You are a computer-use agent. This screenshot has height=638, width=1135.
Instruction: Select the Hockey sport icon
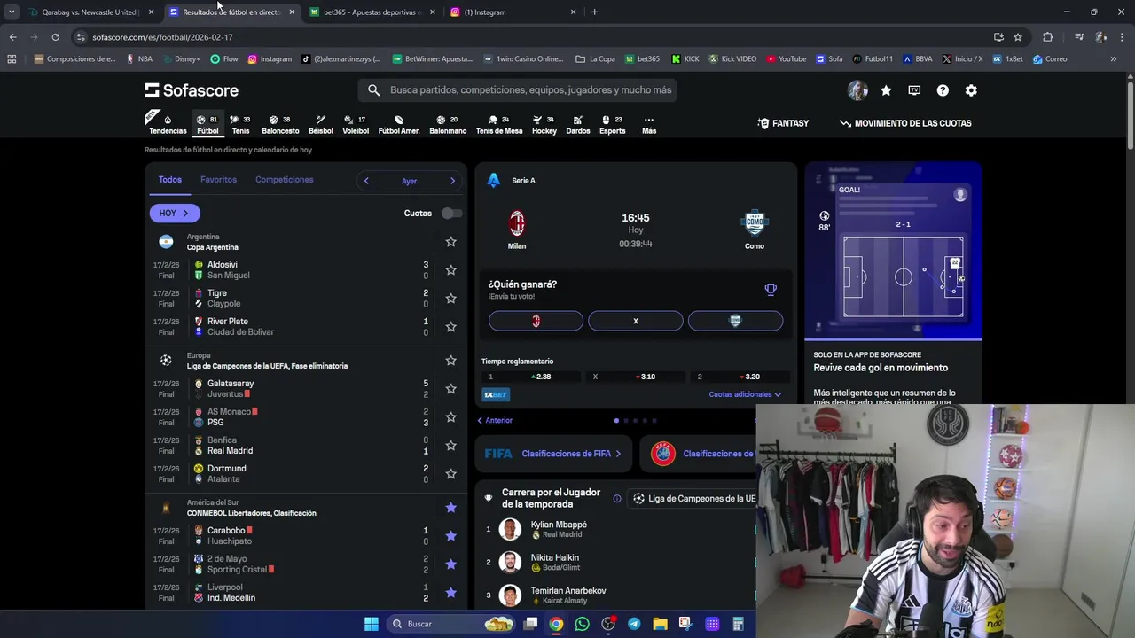click(x=544, y=123)
